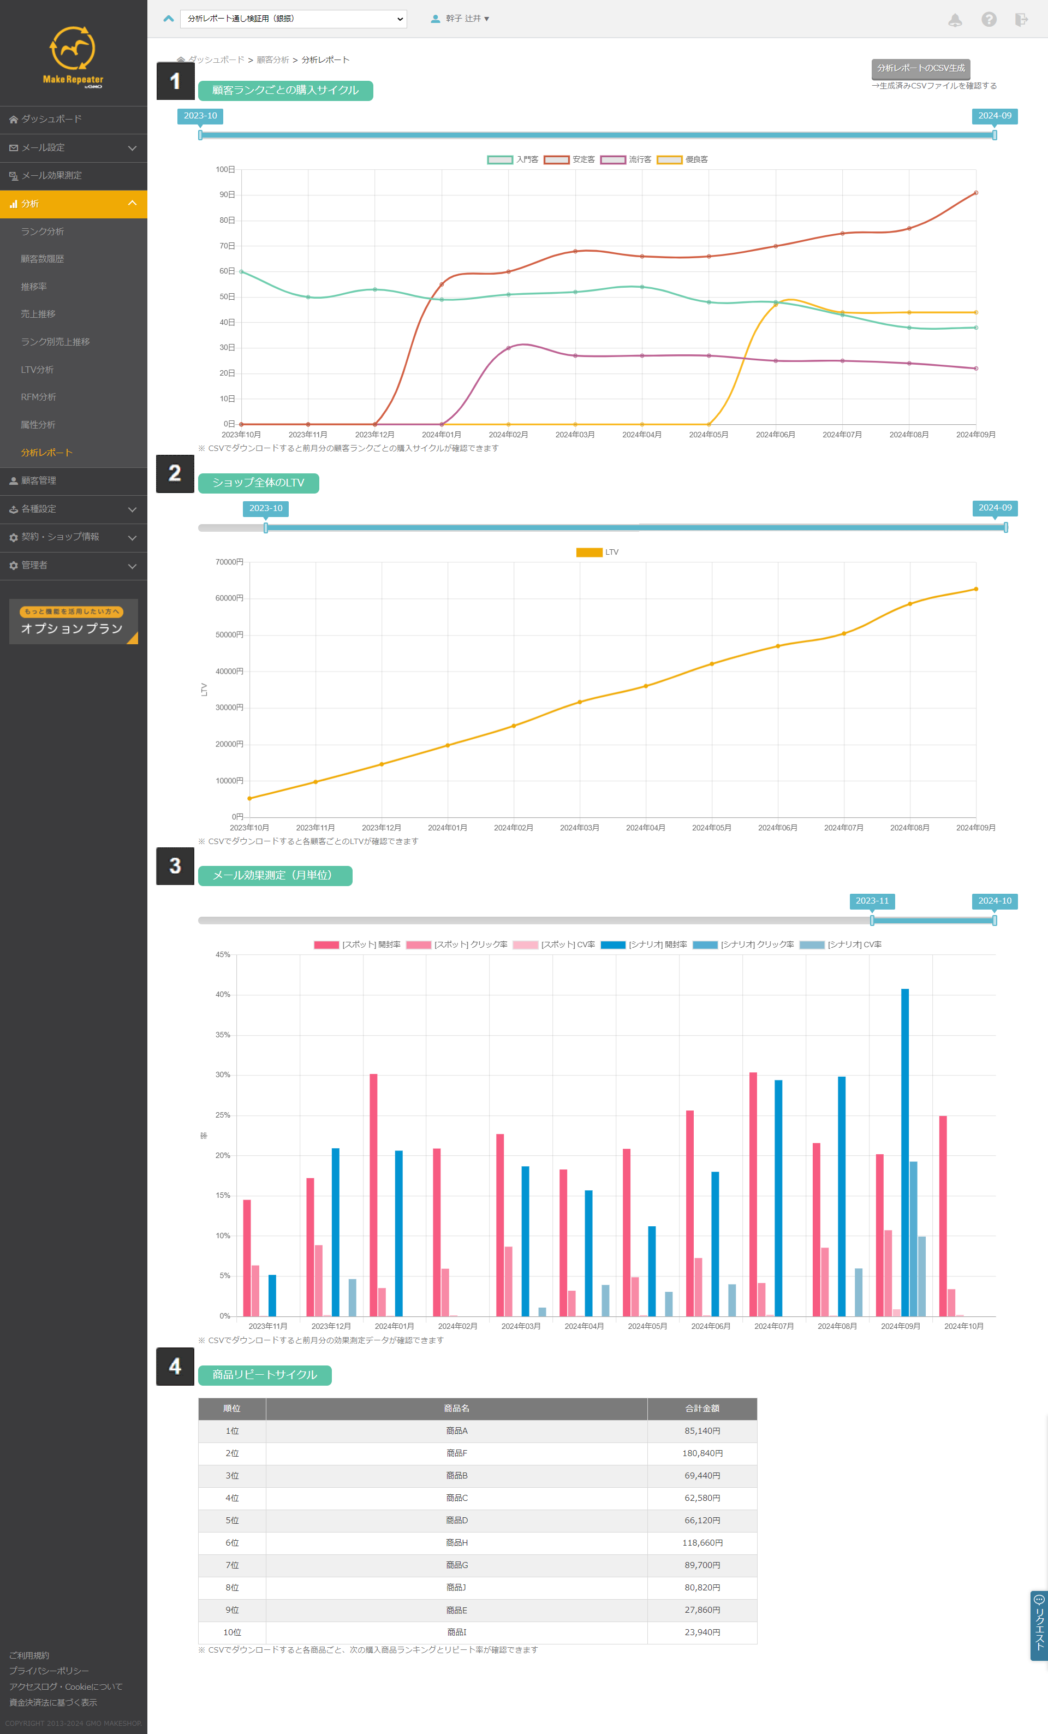Click the user avatar icon beside 幹子 辻井

(436, 19)
